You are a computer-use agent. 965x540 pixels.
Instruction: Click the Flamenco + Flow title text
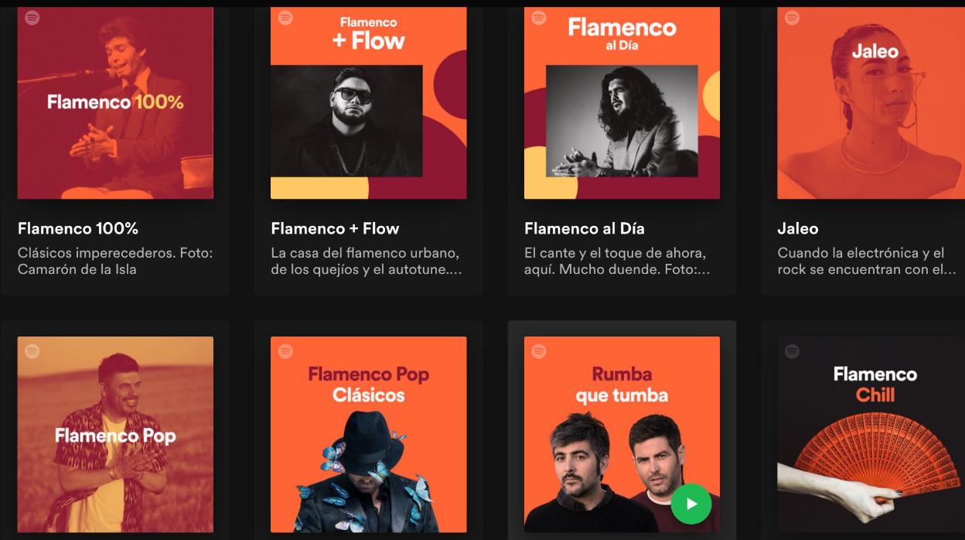tap(335, 228)
